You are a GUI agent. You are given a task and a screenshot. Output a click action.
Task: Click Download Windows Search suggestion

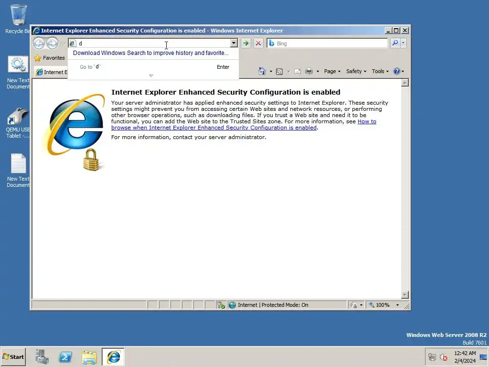(x=150, y=53)
